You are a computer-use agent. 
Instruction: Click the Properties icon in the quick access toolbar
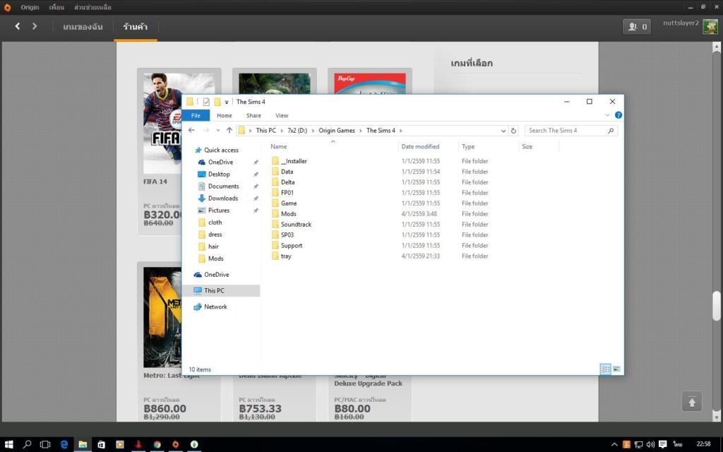(206, 102)
